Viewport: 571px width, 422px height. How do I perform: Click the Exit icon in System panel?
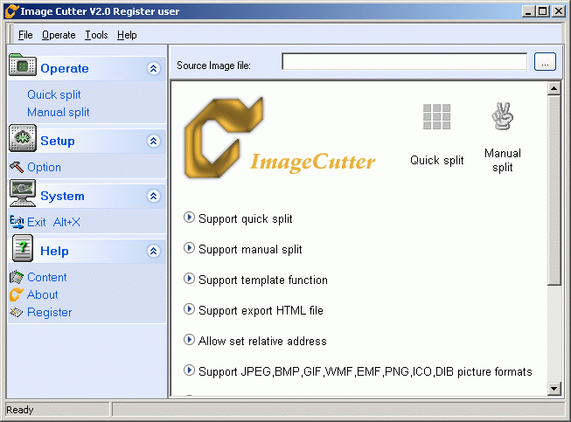[x=17, y=222]
